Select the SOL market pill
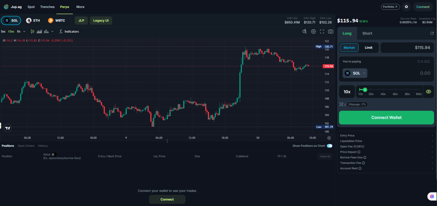 tap(11, 21)
